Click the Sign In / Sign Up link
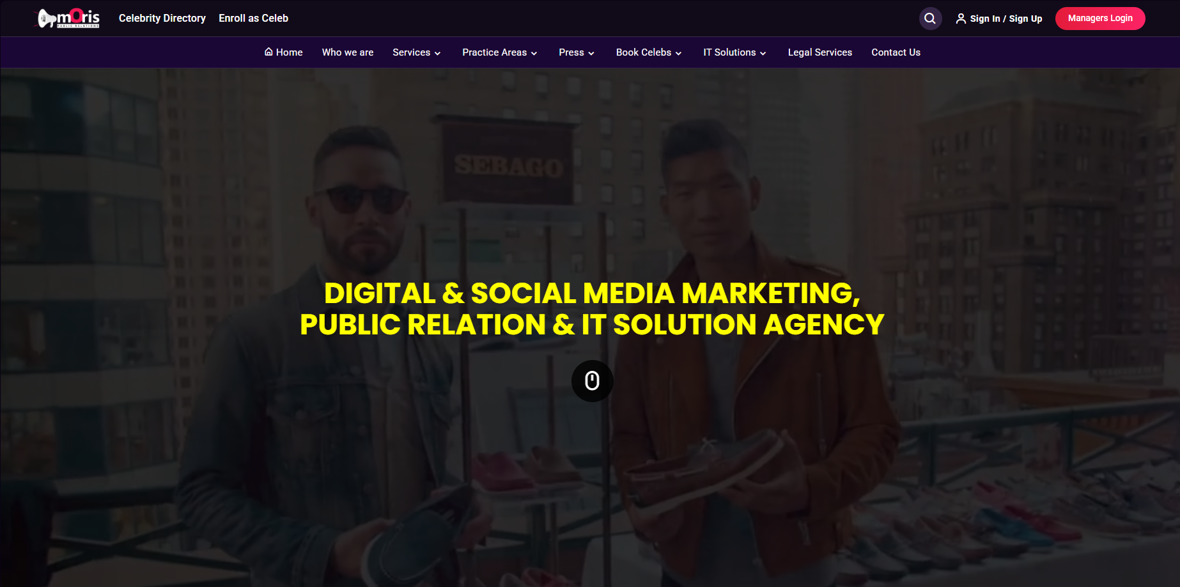1180x587 pixels. (1005, 19)
